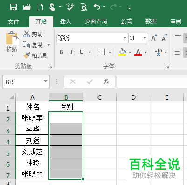The height and width of the screenshot is (185, 187).
Task: Open the font size dropdown arrow
Action: click(x=145, y=38)
